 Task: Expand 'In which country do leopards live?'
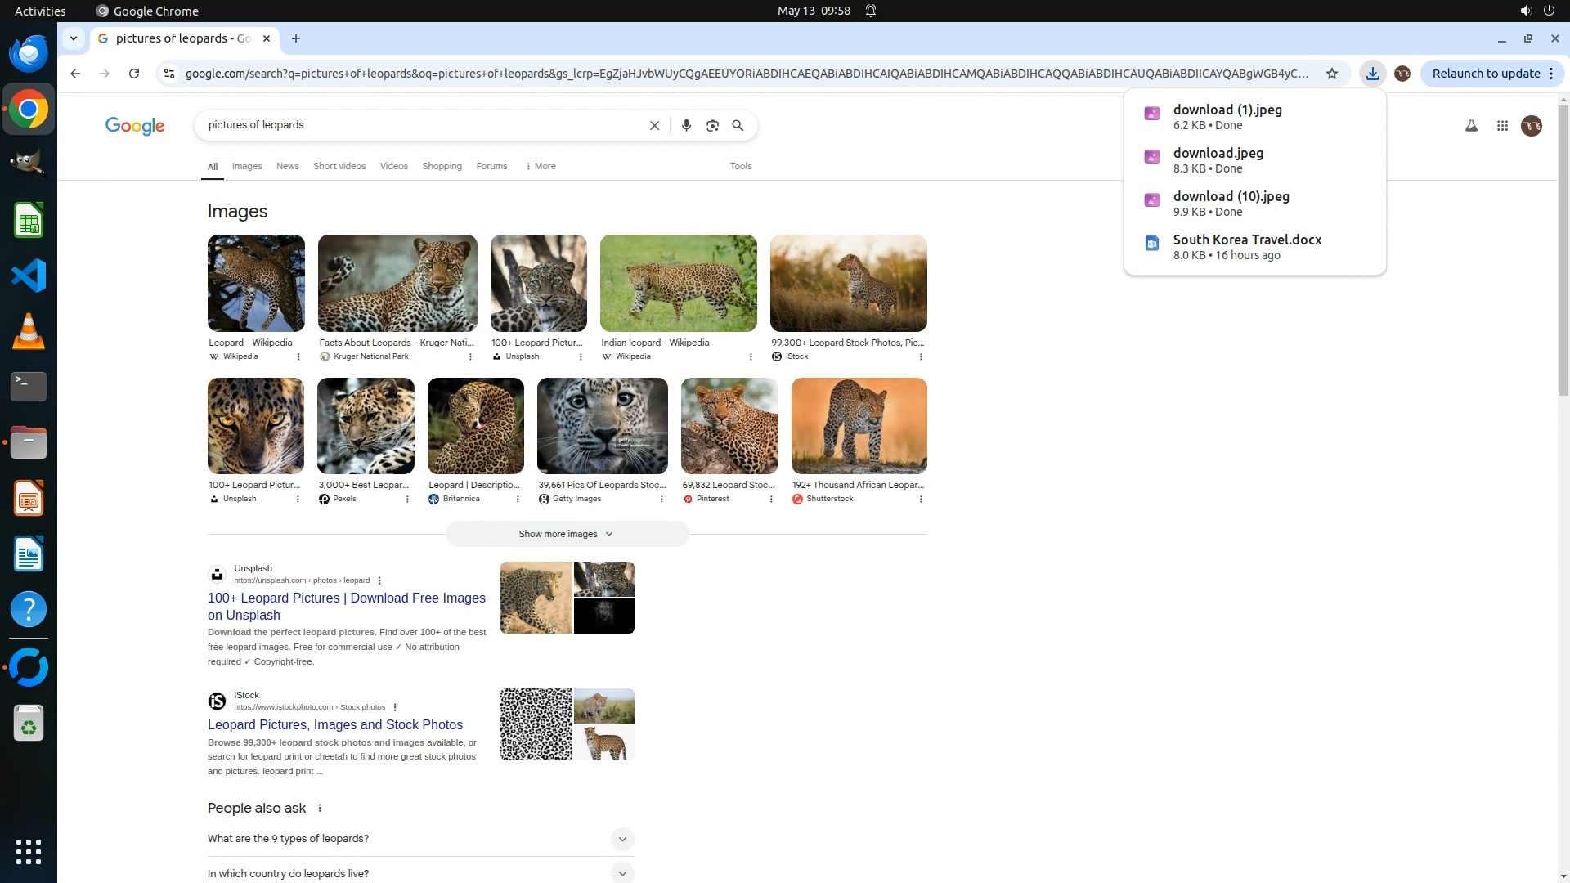click(621, 873)
